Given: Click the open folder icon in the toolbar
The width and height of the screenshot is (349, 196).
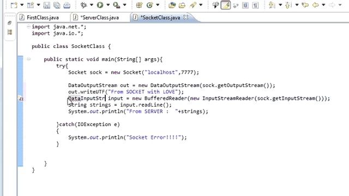Looking at the screenshot, I should pos(182,5).
